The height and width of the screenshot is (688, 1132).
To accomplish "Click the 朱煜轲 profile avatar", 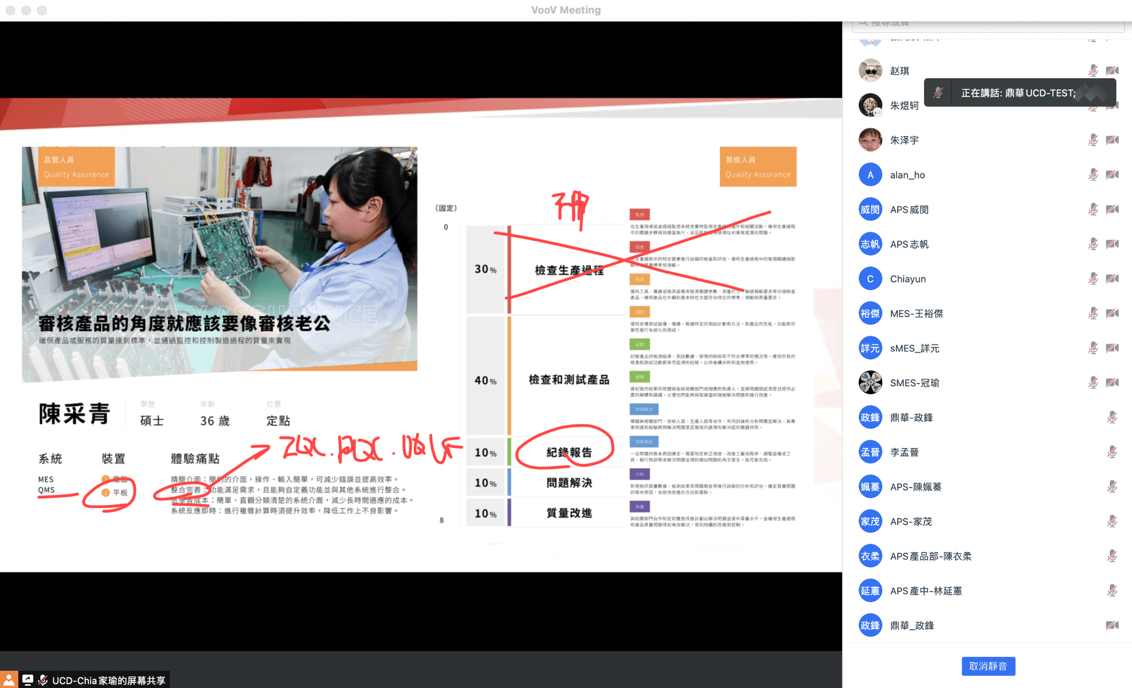I will [870, 106].
